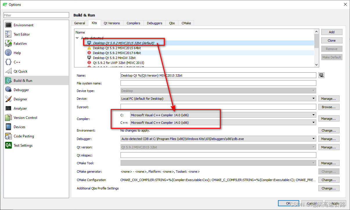Click Manage button next to Device

[329, 99]
